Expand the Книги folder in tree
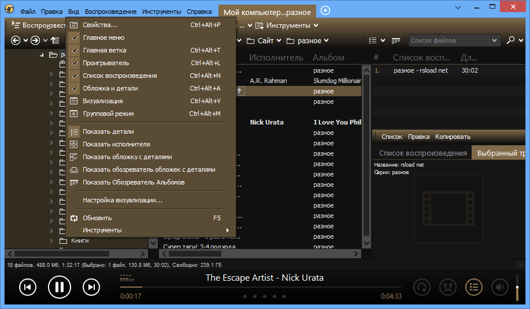The image size is (530, 309). (x=51, y=240)
